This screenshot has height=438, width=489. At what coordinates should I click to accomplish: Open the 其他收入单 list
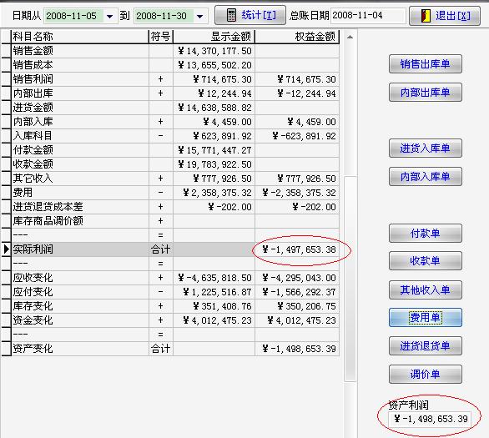[425, 290]
